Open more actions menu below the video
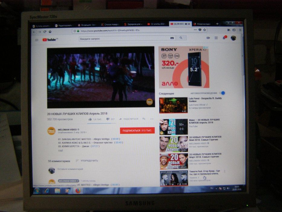The height and width of the screenshot is (212, 282). [x=152, y=119]
